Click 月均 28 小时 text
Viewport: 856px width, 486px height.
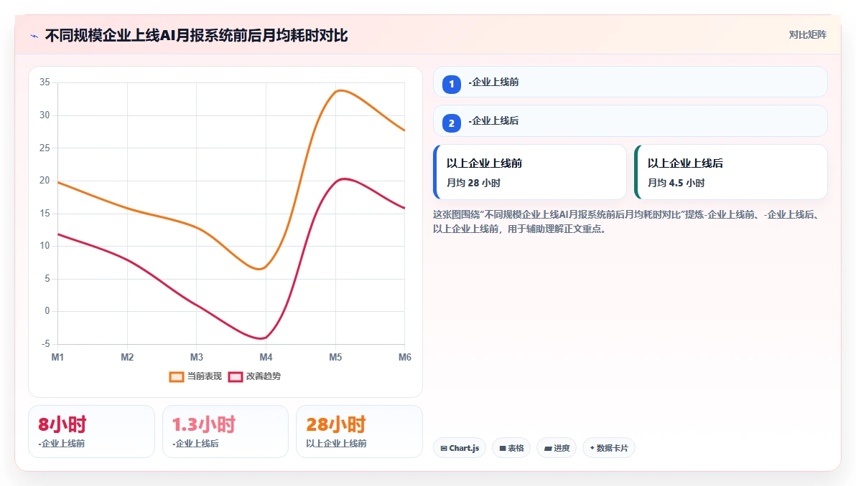[x=473, y=183]
